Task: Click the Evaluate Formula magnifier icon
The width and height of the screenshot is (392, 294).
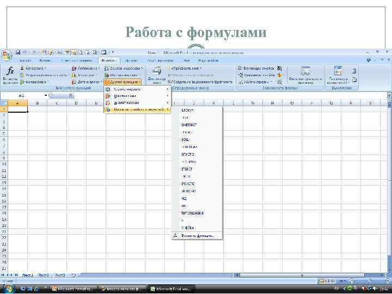Action: tap(280, 82)
